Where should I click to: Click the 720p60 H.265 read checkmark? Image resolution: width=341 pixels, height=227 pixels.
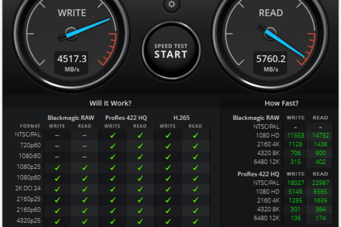[195, 146]
